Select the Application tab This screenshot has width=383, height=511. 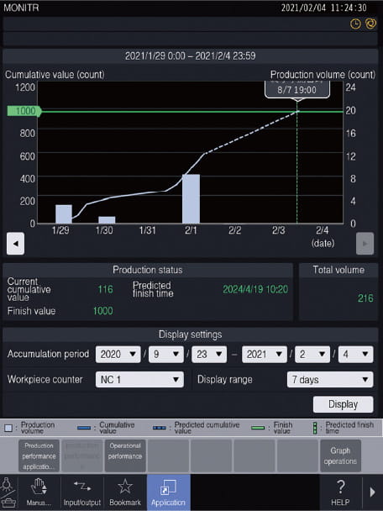tap(168, 493)
